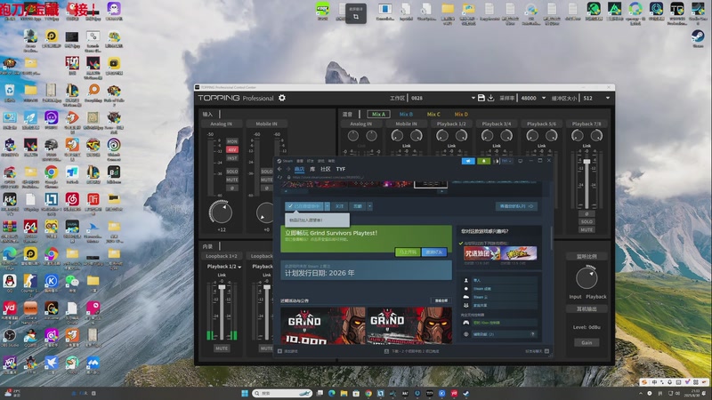Toggle 48V phantom power on Analog IN
712x400 pixels.
tap(232, 149)
